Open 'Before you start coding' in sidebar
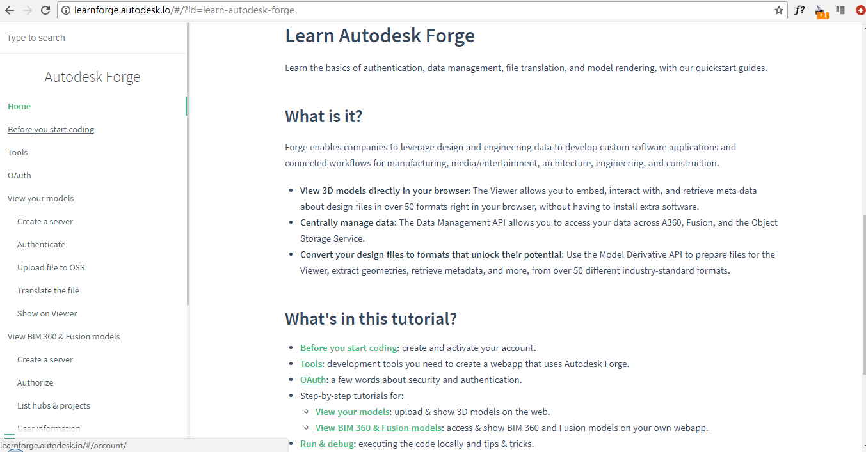The width and height of the screenshot is (866, 452). pyautogui.click(x=51, y=130)
